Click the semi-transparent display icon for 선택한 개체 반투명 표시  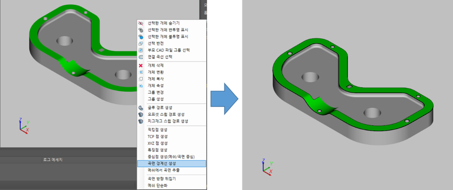pyautogui.click(x=140, y=30)
